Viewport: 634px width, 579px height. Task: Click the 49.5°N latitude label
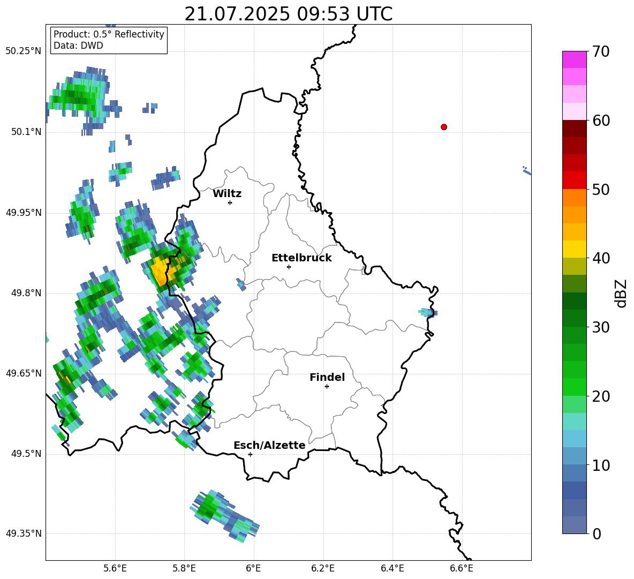coord(27,454)
